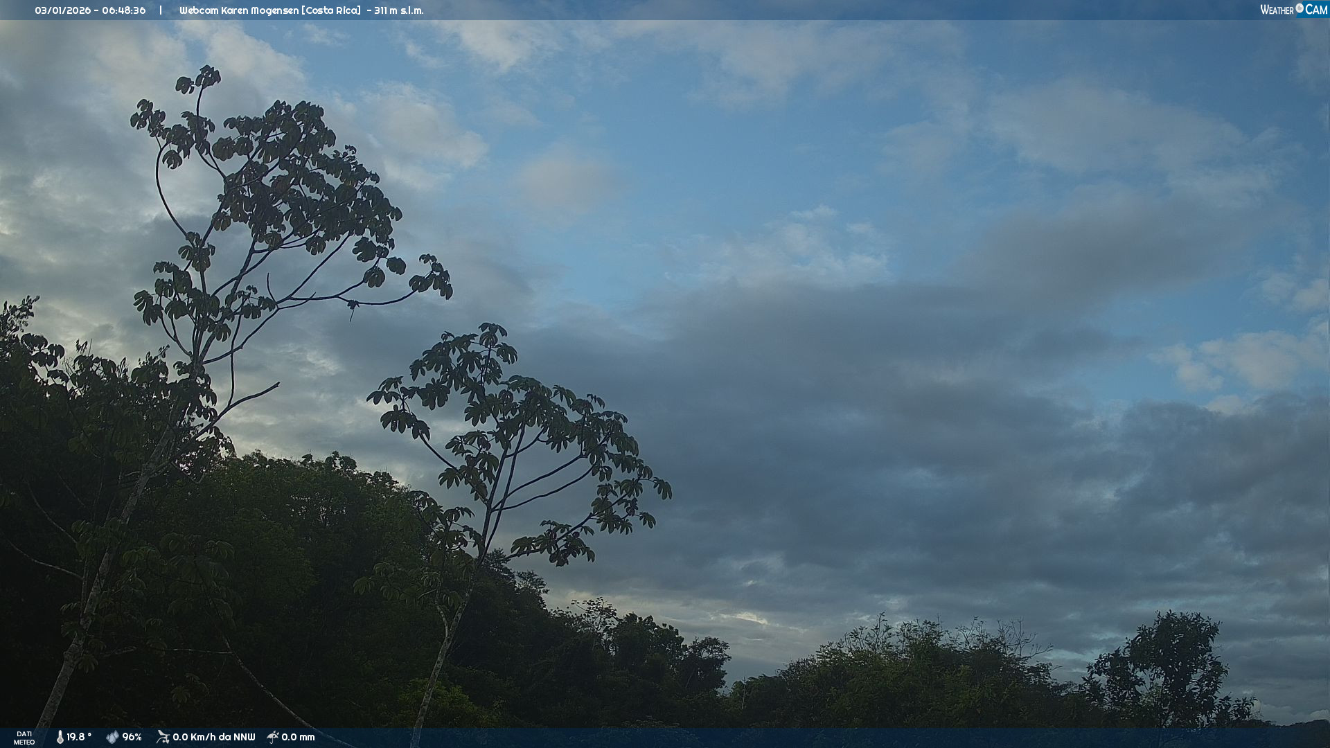Click the vertical separator after the time
The width and height of the screenshot is (1330, 748).
click(161, 10)
